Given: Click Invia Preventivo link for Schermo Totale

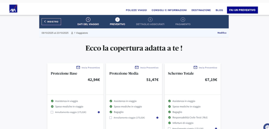Looking at the screenshot, I should [x=208, y=68].
